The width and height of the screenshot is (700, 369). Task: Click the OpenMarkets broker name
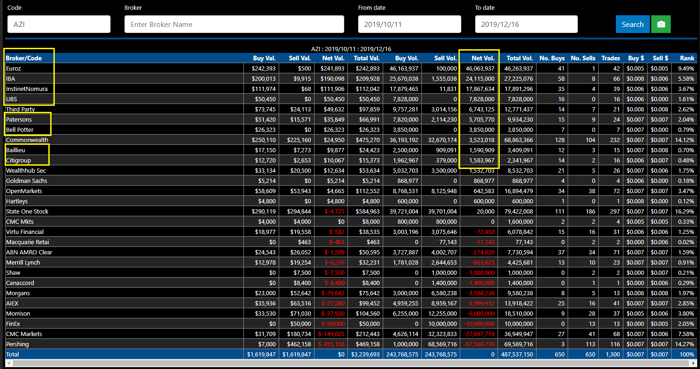(x=24, y=191)
